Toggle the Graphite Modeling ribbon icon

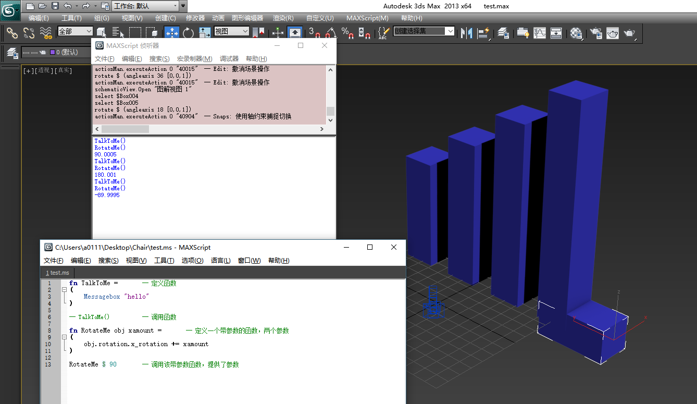522,33
